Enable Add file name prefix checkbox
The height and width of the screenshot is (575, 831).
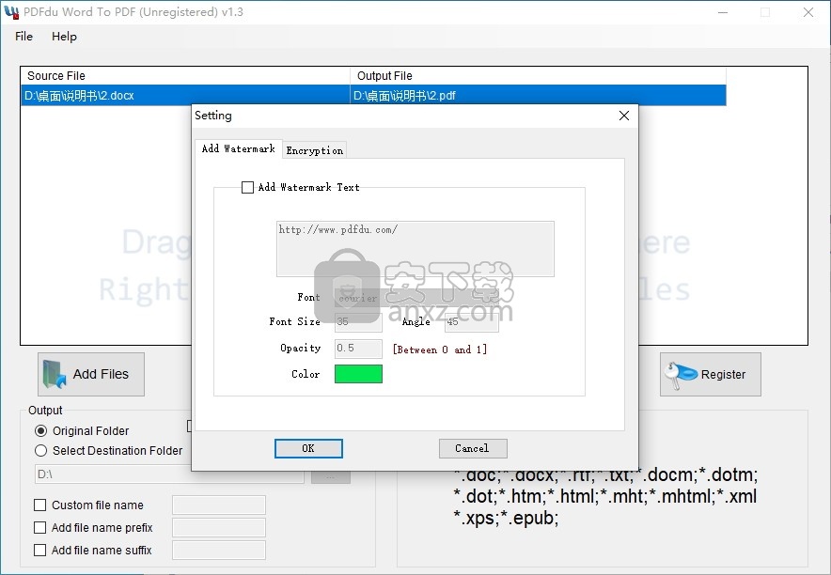click(x=39, y=528)
